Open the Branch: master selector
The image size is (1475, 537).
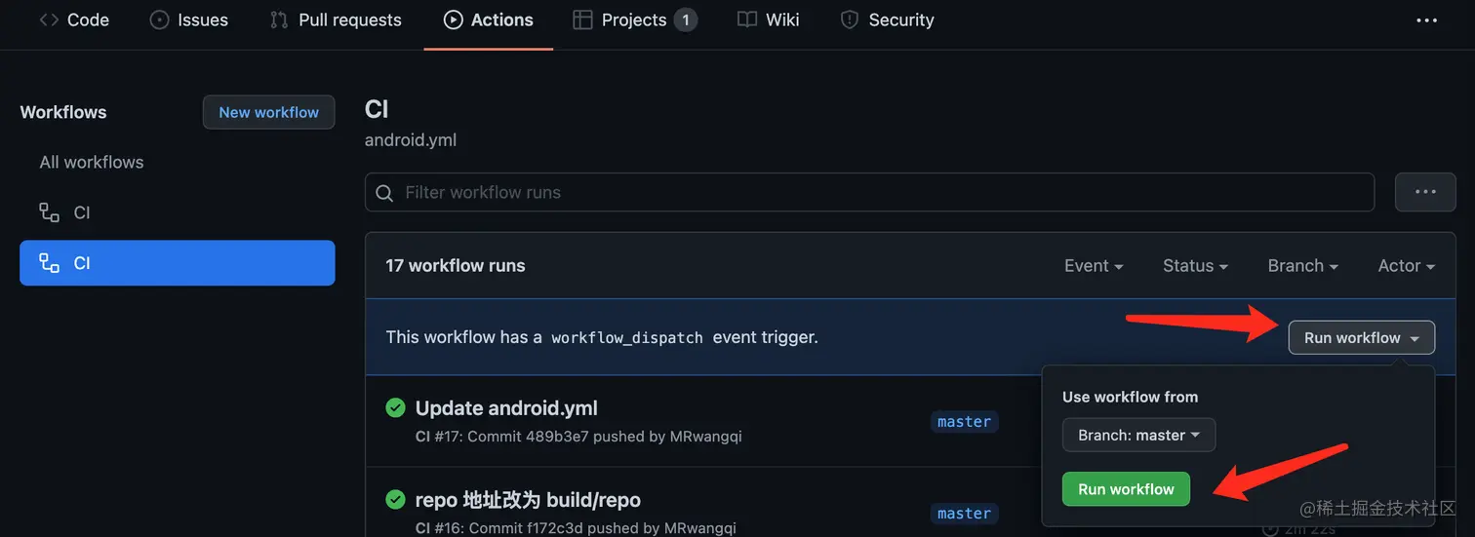1138,435
